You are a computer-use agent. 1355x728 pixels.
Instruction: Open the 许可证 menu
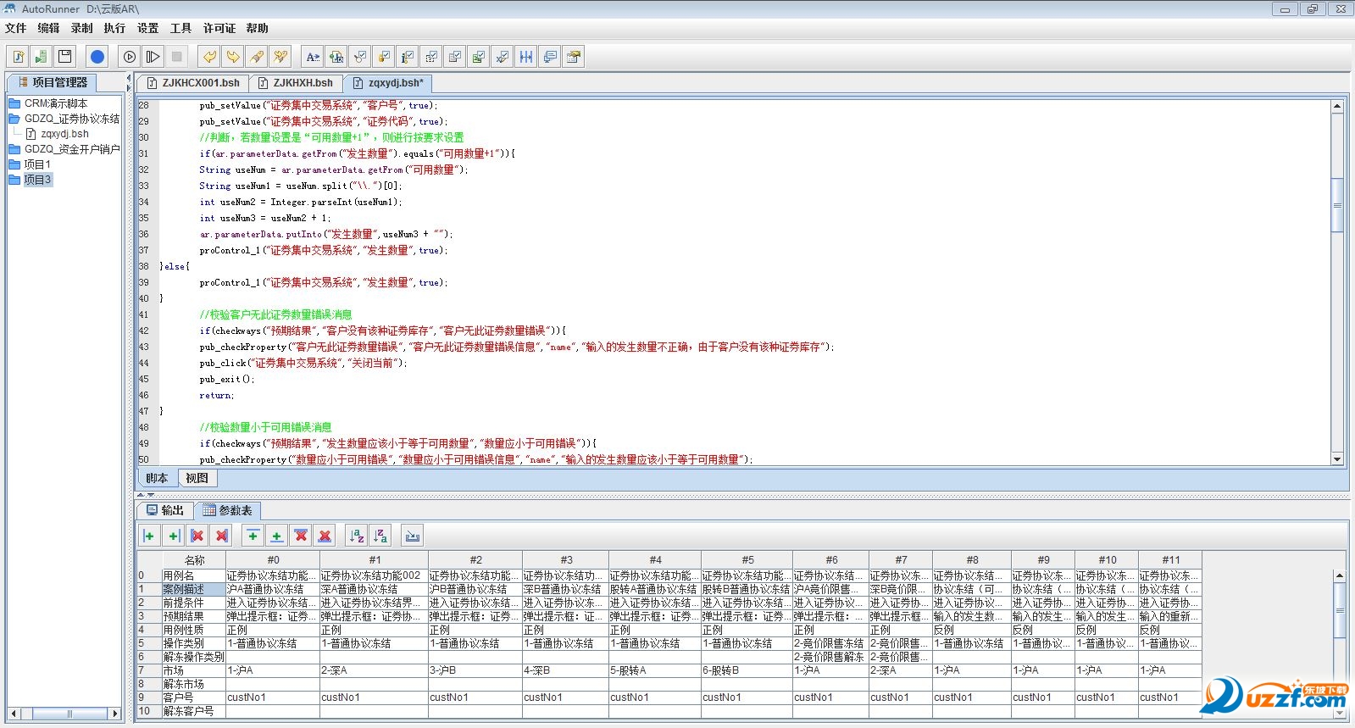(x=219, y=28)
